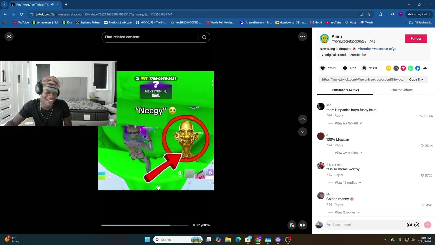The width and height of the screenshot is (435, 245).
Task: Open the Chrome three-dot menu
Action: 430,14
